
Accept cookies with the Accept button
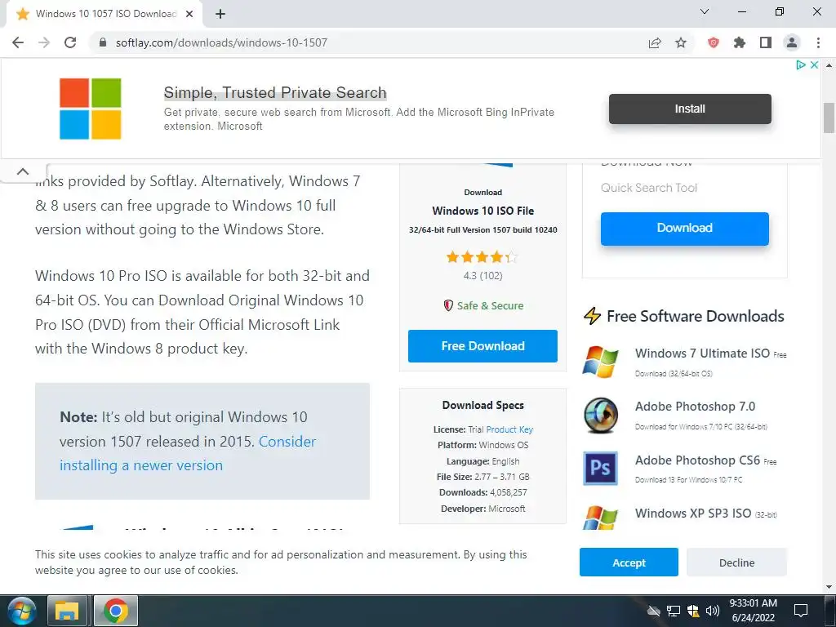tap(629, 563)
